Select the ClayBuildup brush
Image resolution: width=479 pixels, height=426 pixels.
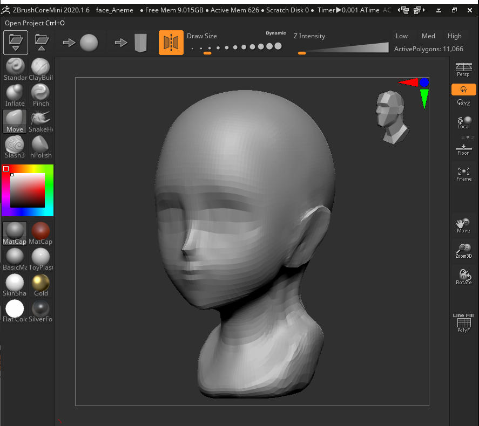point(41,69)
